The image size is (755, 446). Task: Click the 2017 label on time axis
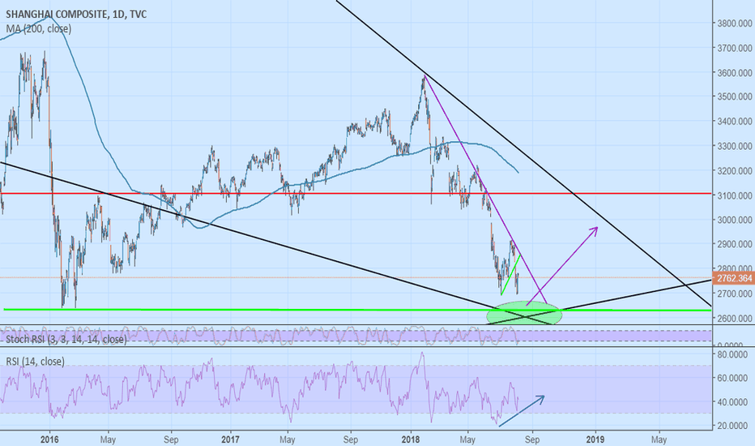coord(230,440)
